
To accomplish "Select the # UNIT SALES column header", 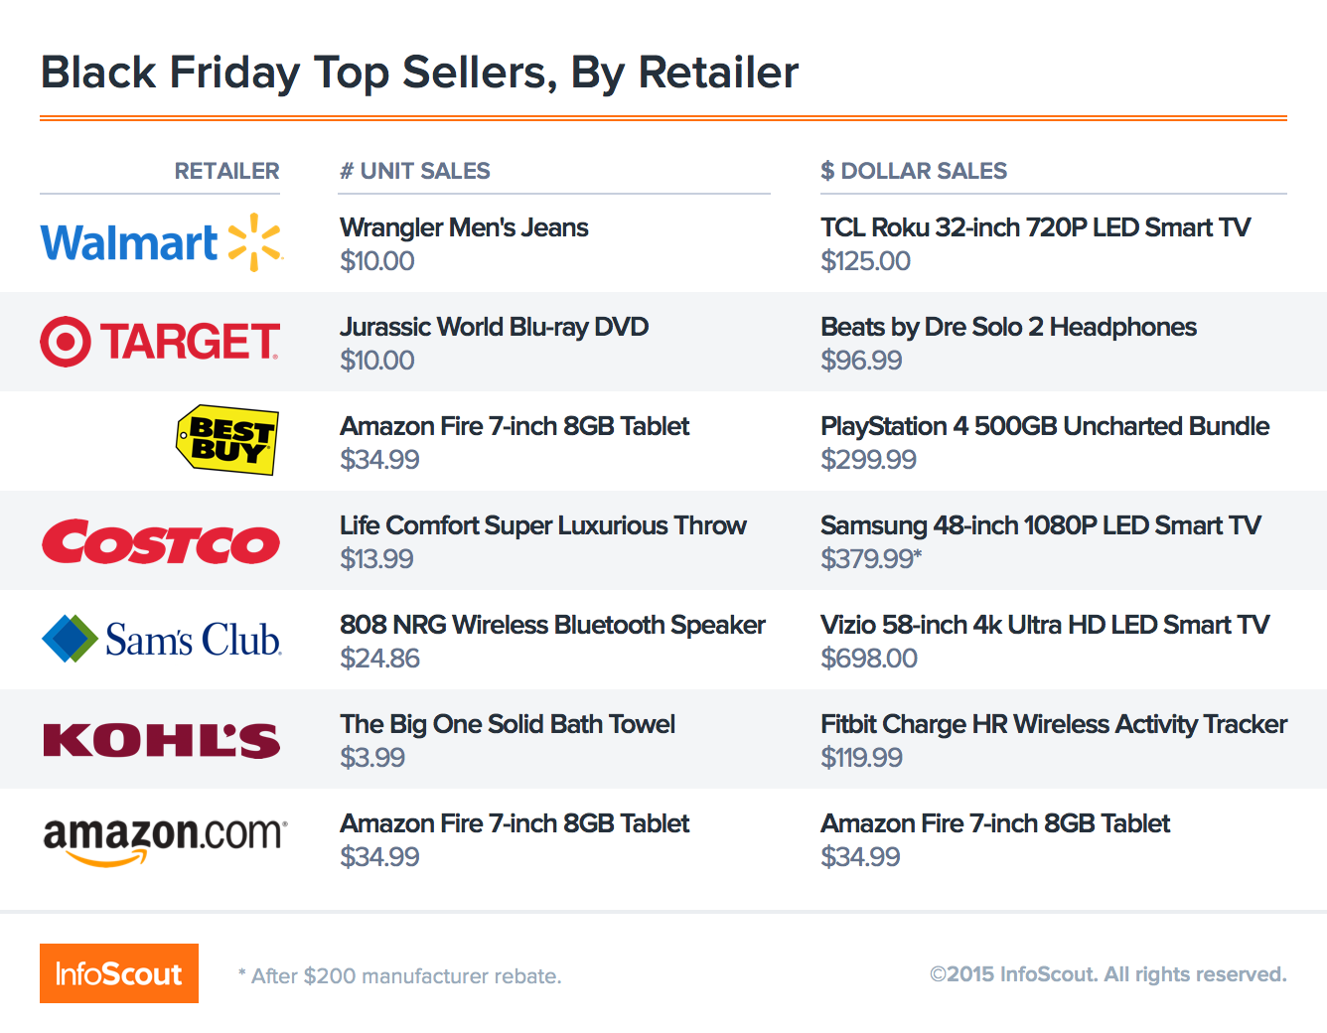I will pyautogui.click(x=415, y=171).
